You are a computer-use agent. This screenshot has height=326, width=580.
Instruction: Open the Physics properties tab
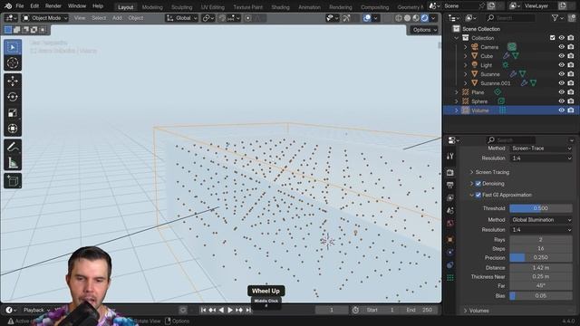(x=450, y=253)
